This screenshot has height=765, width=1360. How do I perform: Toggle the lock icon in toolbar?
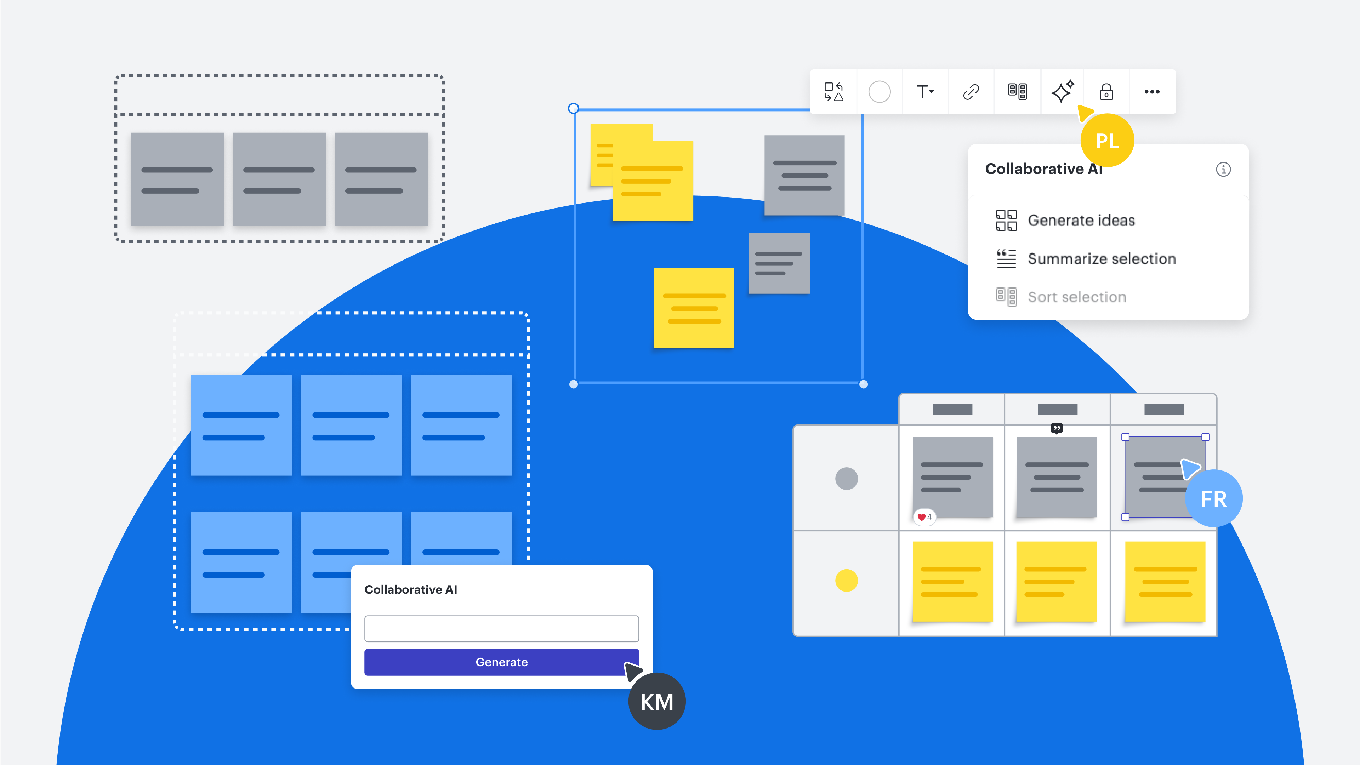tap(1106, 92)
